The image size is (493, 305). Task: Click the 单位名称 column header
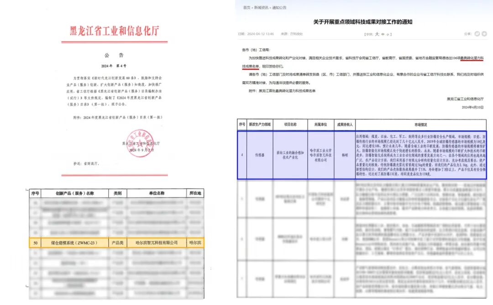point(157,193)
